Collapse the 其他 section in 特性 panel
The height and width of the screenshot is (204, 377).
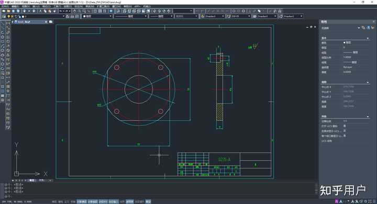[368, 117]
